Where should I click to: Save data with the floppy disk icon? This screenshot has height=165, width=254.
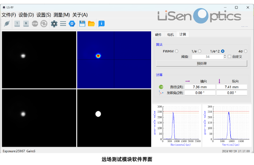[x=82, y=24]
